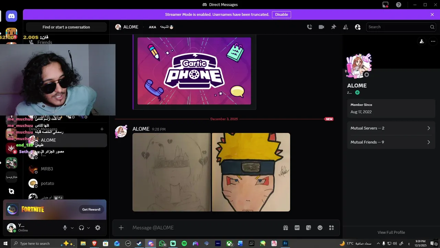Start a voice call with ALOME
Viewport: 440px width, 248px height.
click(309, 27)
